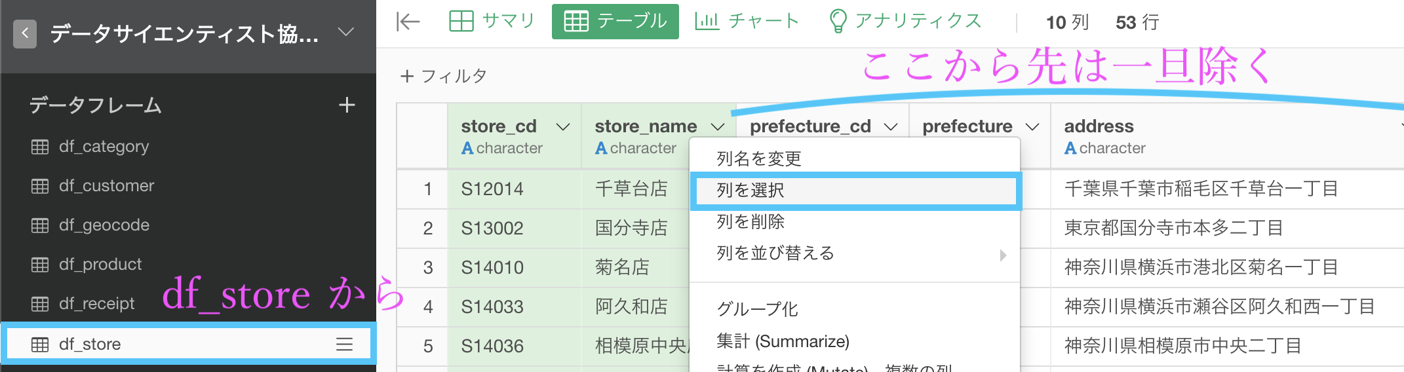Click the plus icon to add a フィルタ
1404x372 pixels.
click(407, 77)
